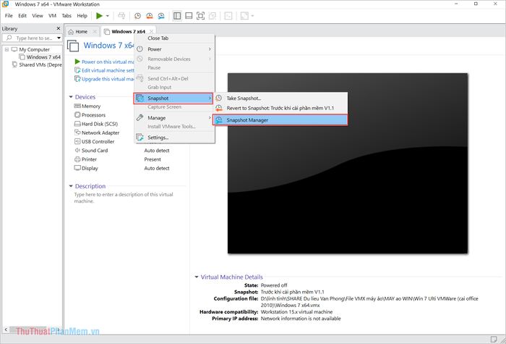Image resolution: width=506 pixels, height=344 pixels.
Task: Click the stretch guest toolbar icon
Action: tap(244, 16)
